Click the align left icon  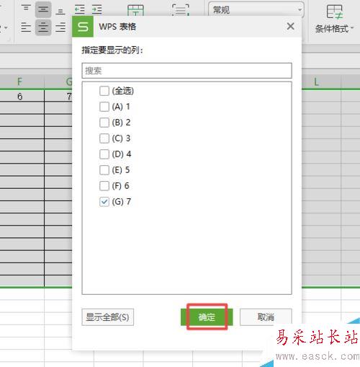click(26, 27)
